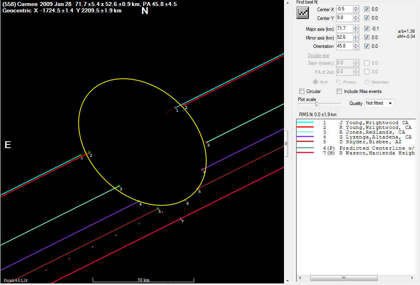Click the RMS fit 0.0 ±1.9 km text
Viewport: 420px width, 285px height.
(317, 115)
